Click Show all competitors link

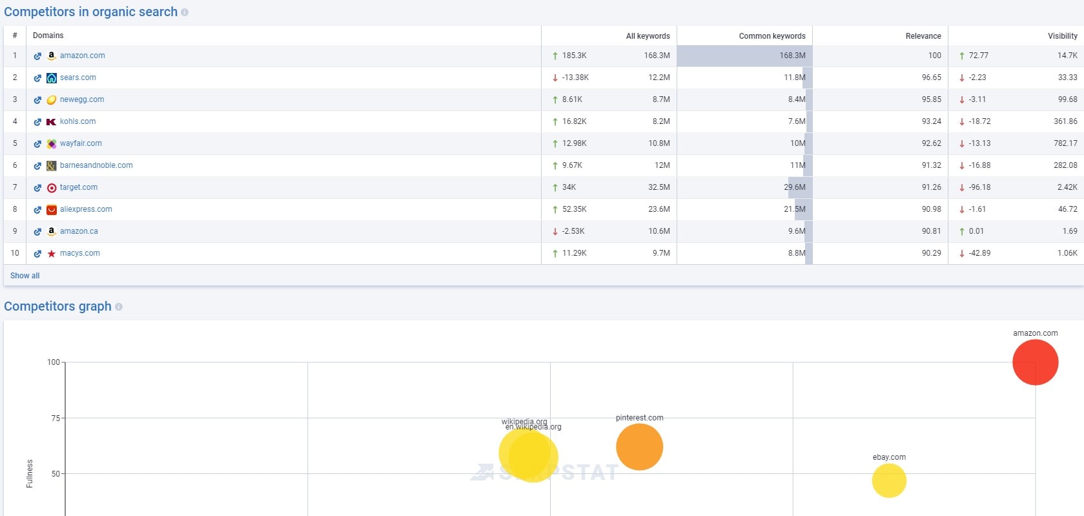coord(25,276)
